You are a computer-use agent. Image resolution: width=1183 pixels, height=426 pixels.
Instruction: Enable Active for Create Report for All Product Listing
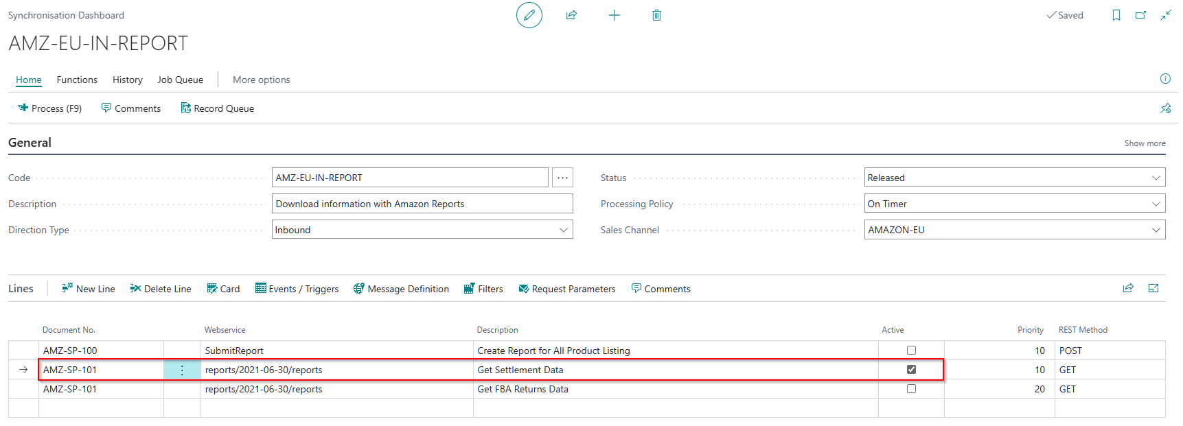[911, 351]
